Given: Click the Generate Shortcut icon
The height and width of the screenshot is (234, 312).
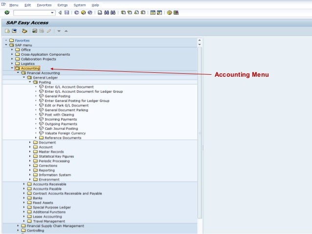Looking at the screenshot, I should click(x=159, y=13).
